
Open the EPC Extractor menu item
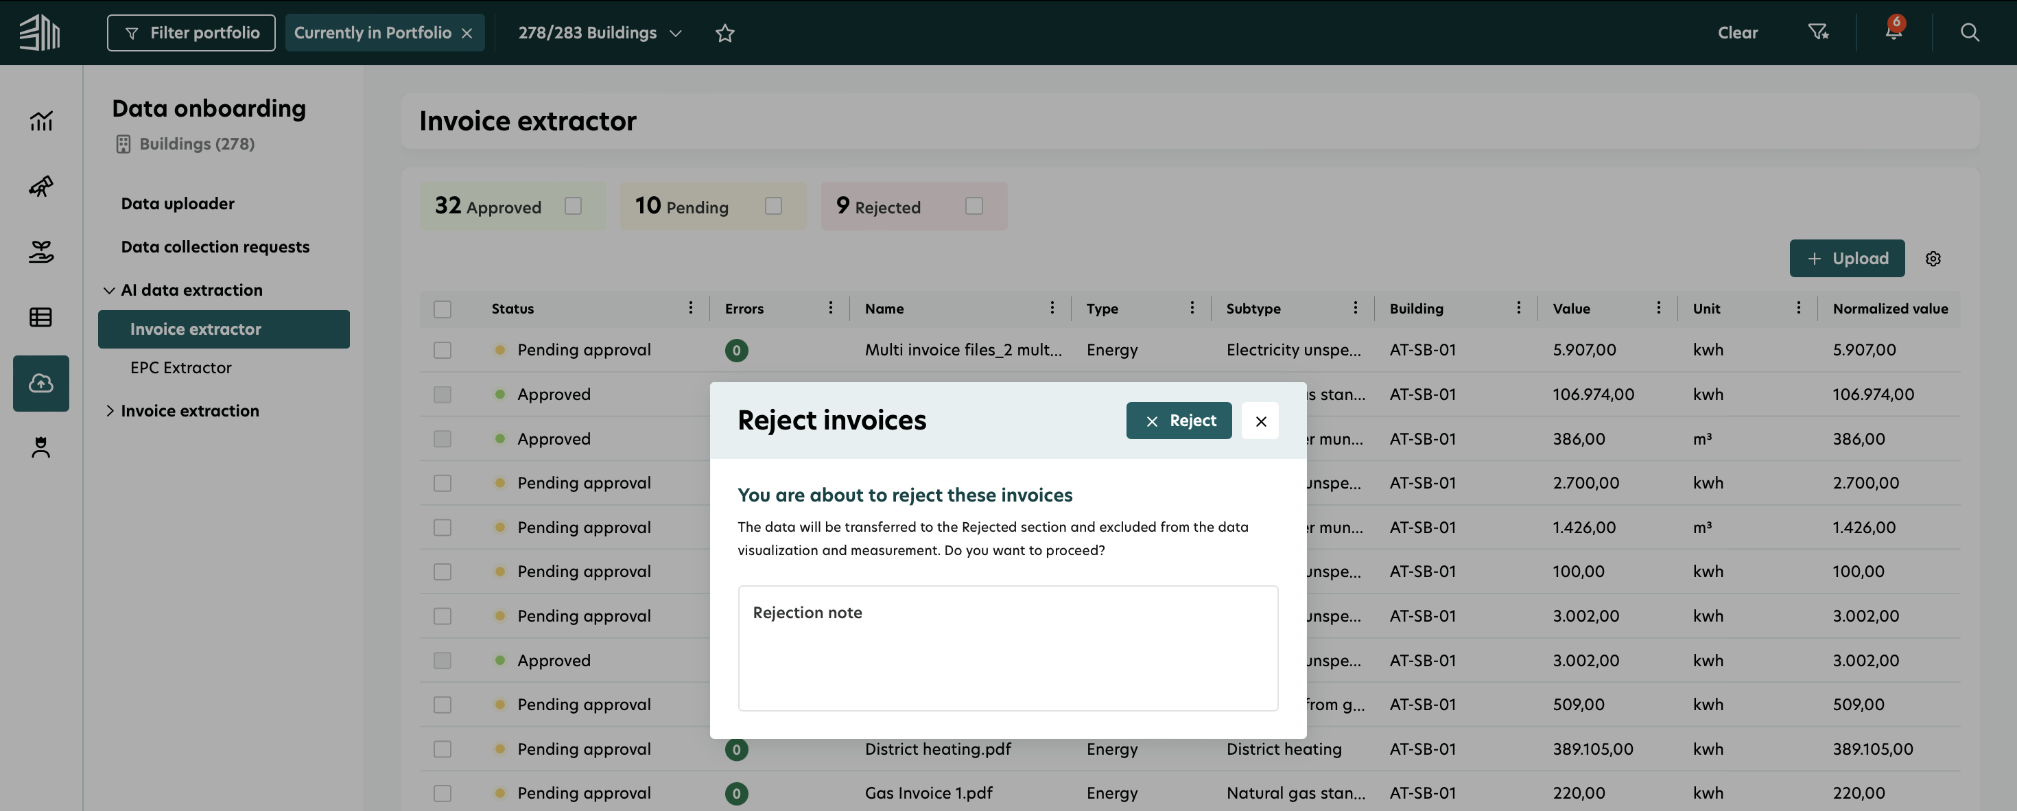click(181, 368)
